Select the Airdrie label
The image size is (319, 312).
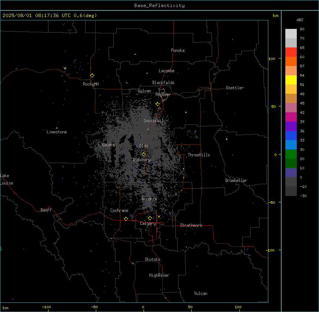point(150,199)
